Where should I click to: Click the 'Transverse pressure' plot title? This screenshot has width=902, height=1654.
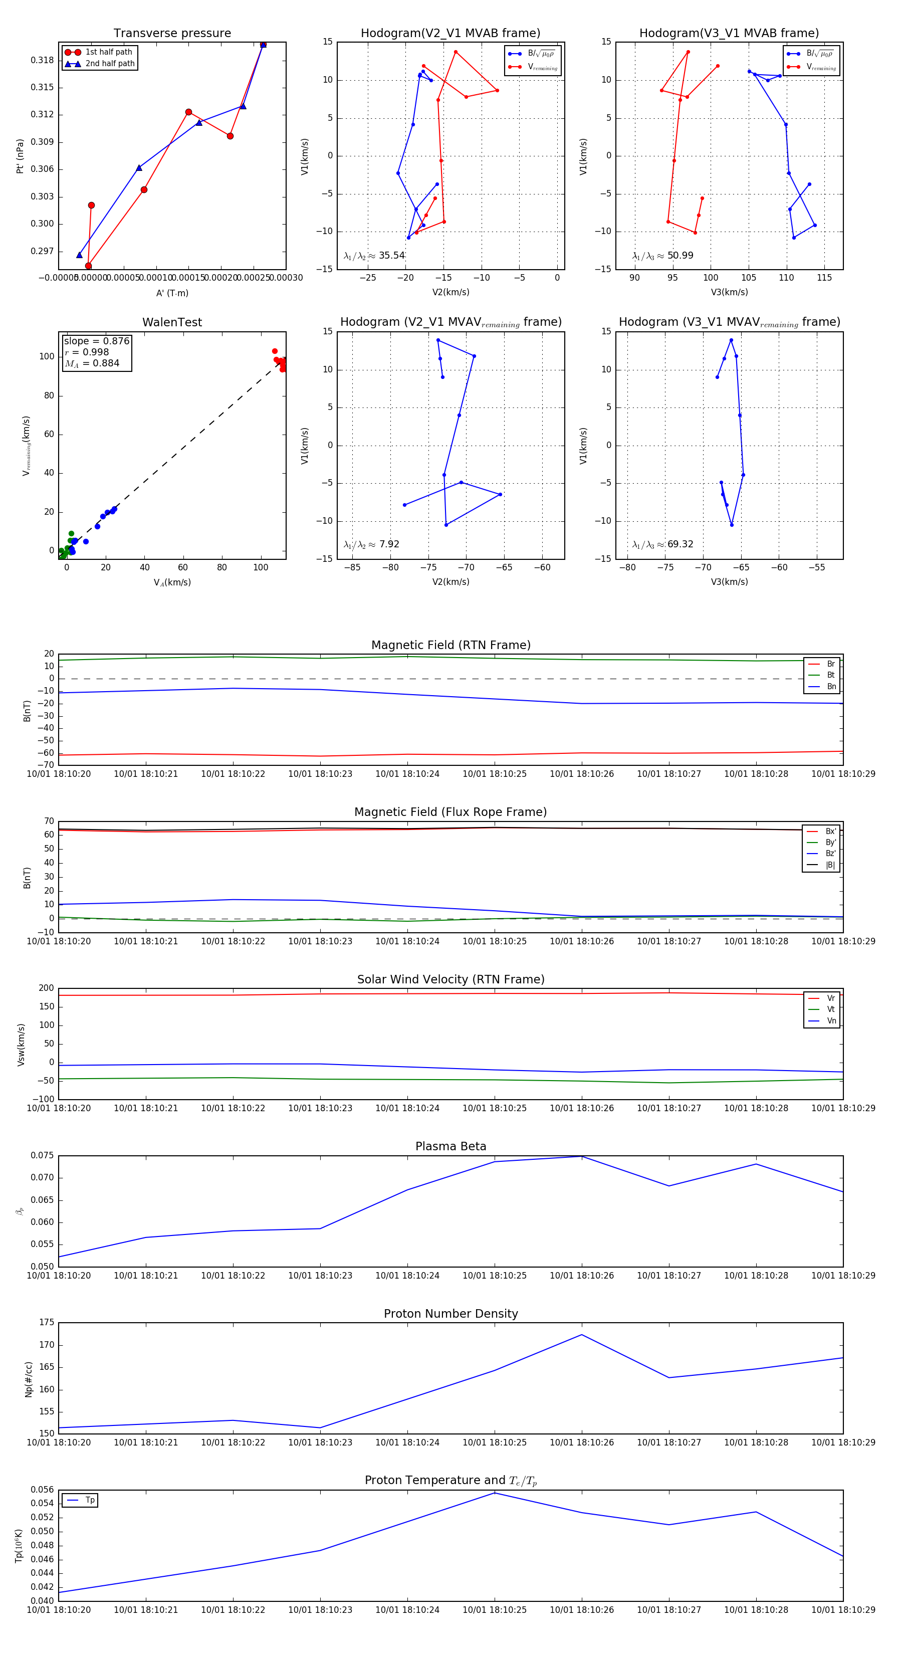pyautogui.click(x=172, y=34)
